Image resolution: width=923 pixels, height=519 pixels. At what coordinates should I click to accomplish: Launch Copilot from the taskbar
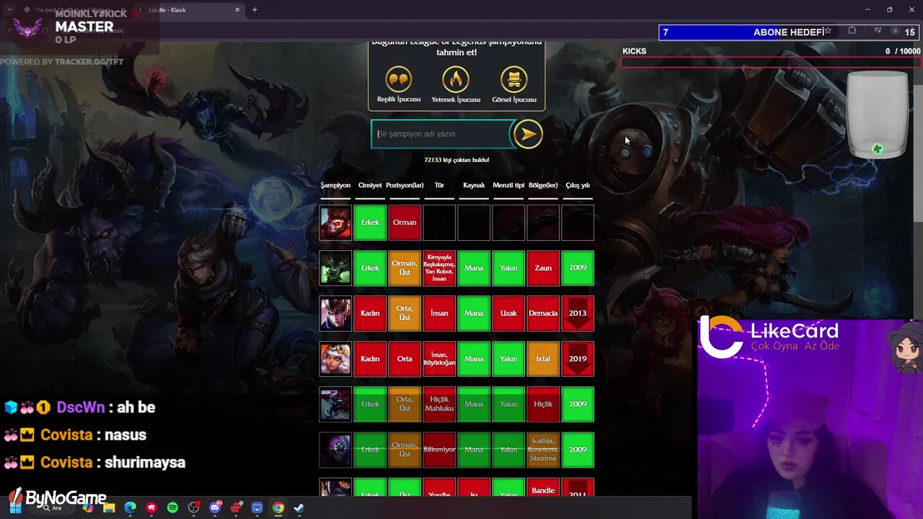88,507
